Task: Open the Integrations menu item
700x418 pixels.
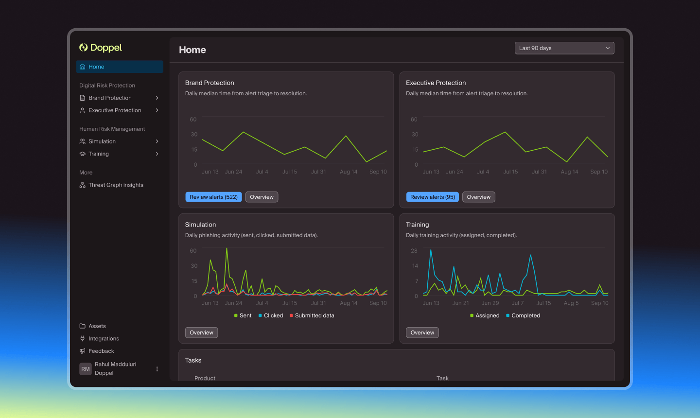Action: coord(120,339)
